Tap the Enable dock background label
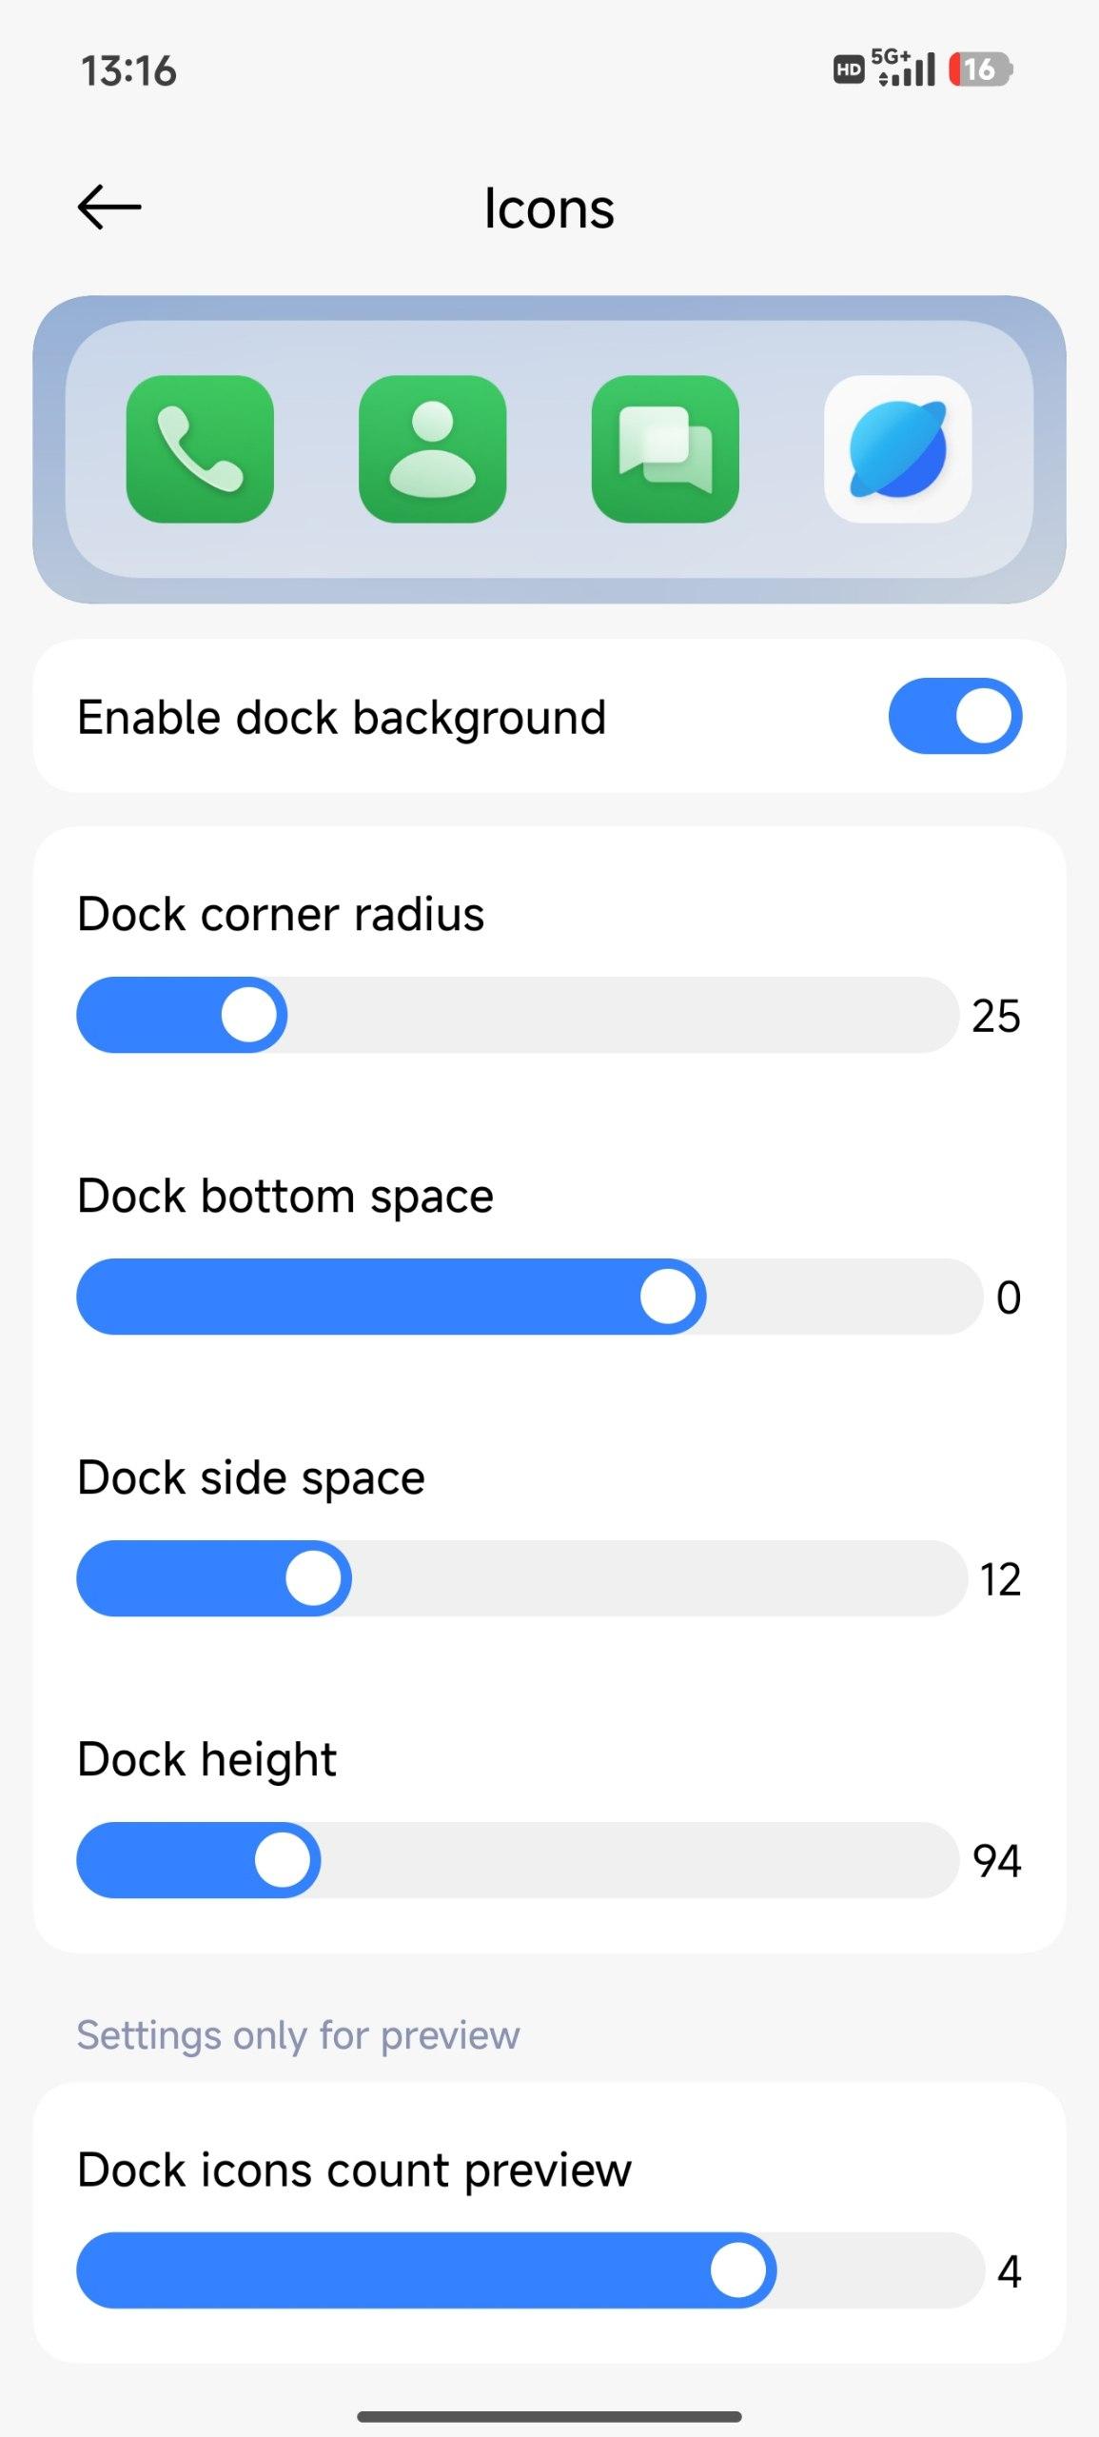 point(342,717)
